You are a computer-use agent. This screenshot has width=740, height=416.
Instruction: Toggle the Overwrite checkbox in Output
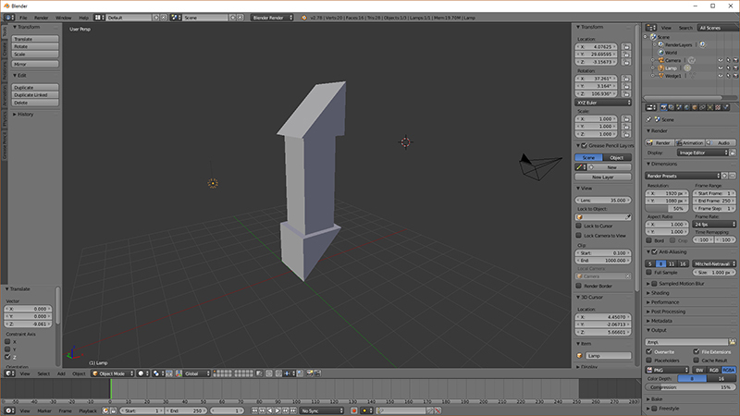click(x=649, y=352)
